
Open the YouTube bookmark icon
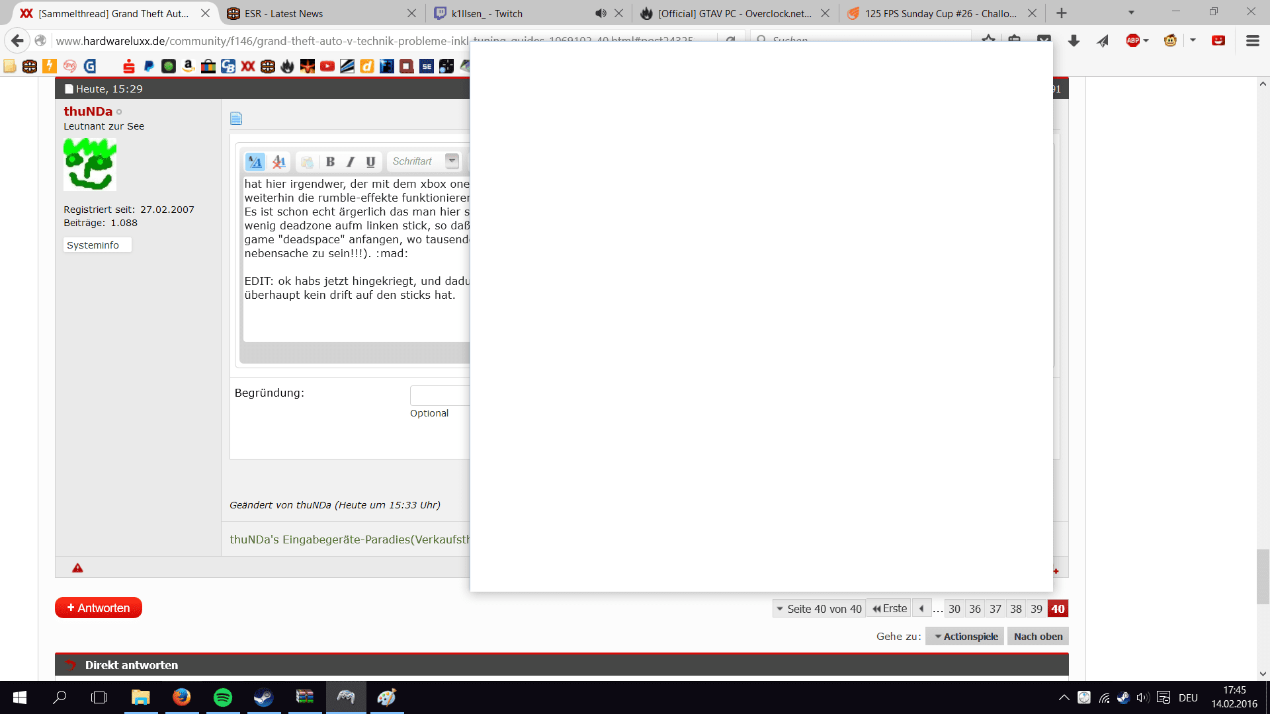coord(327,66)
